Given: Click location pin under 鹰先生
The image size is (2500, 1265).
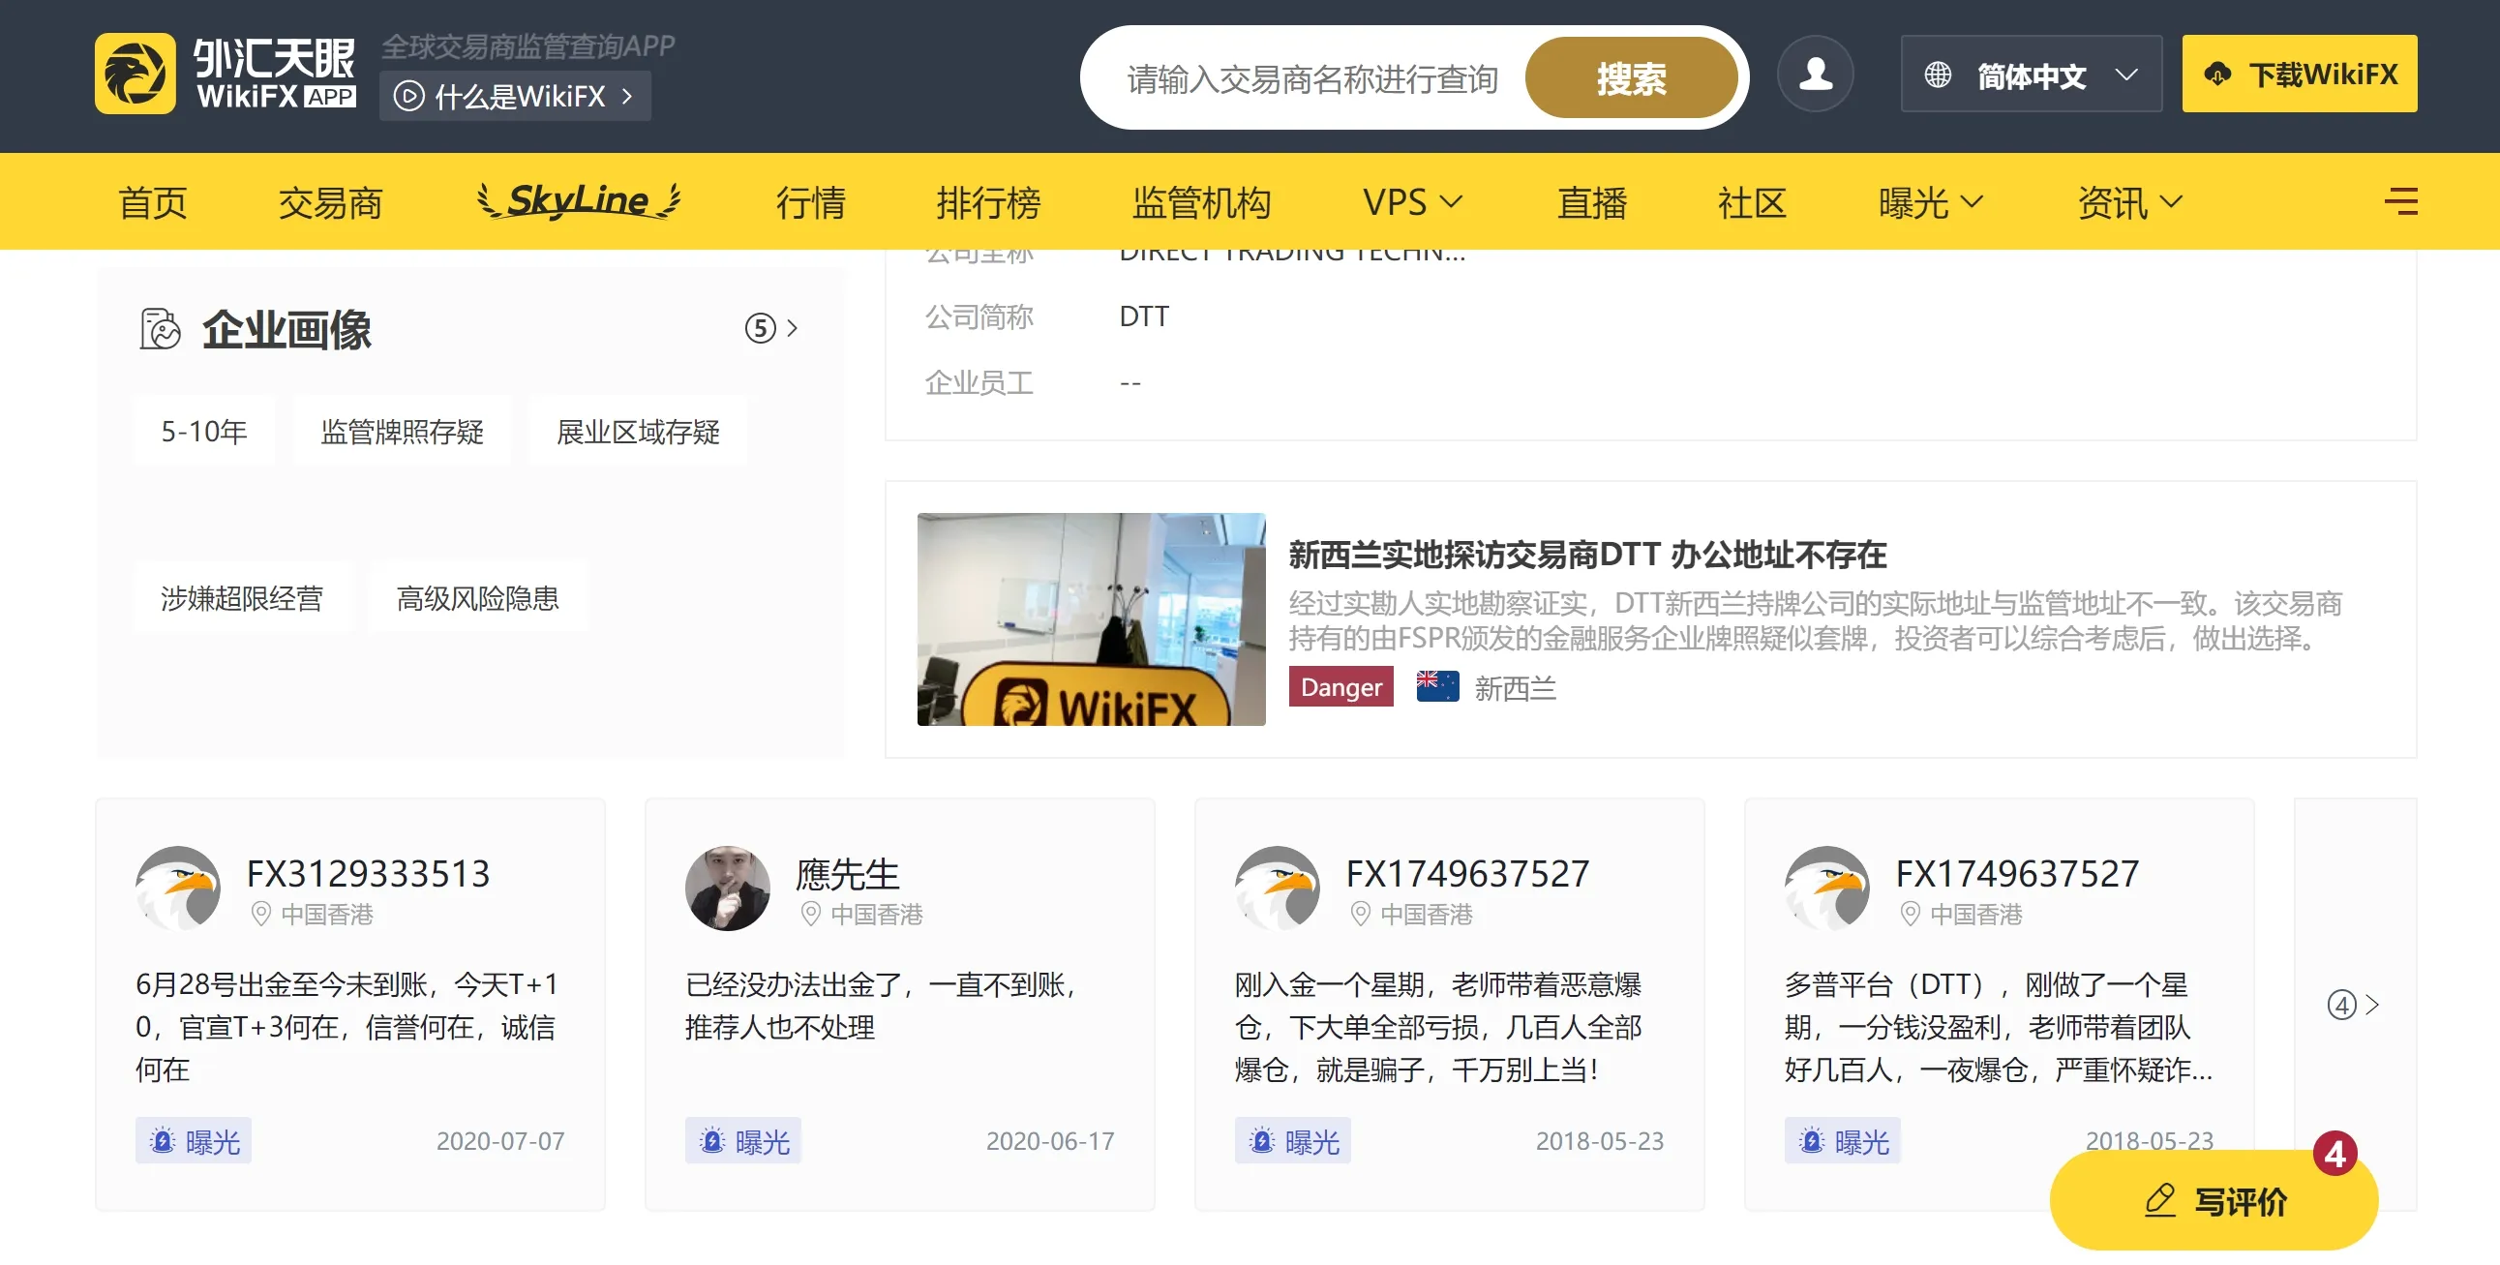Looking at the screenshot, I should click(x=810, y=914).
